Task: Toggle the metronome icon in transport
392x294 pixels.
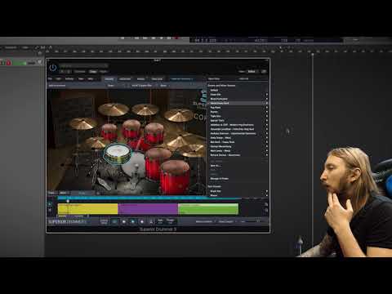Action: pos(152,221)
